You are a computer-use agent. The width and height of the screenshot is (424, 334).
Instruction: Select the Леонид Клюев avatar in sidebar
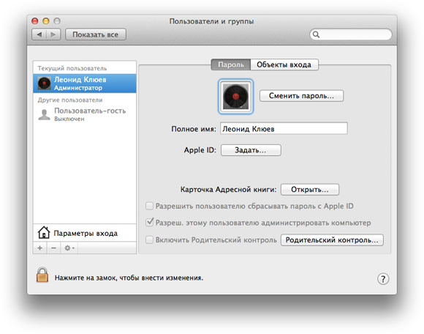point(44,83)
